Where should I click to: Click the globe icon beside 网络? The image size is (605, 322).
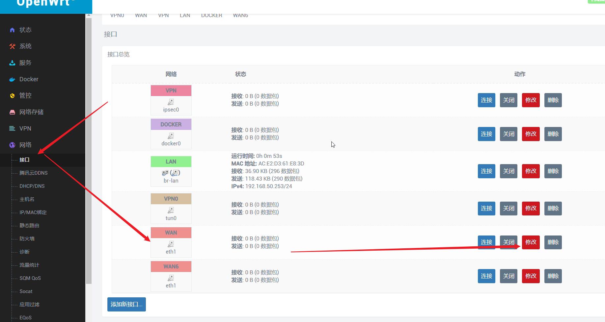12,145
